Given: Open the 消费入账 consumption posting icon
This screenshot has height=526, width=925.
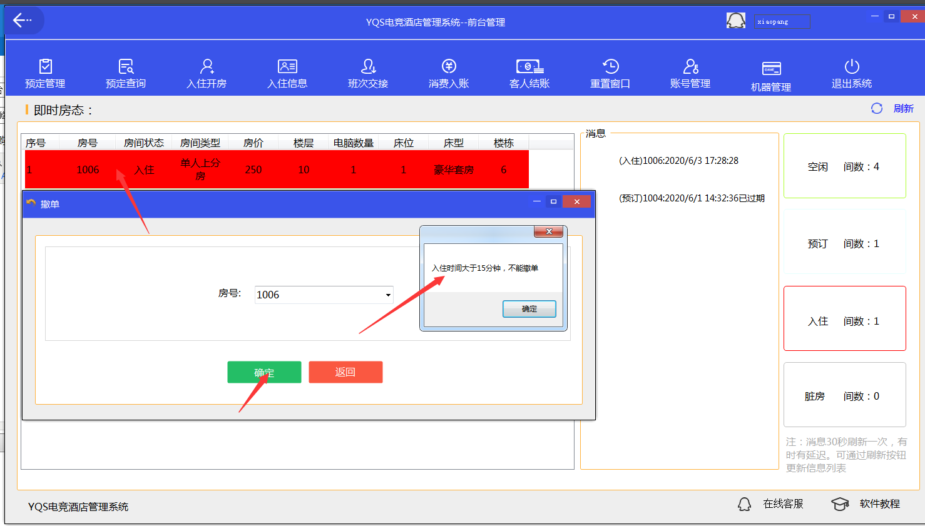Looking at the screenshot, I should pos(449,73).
